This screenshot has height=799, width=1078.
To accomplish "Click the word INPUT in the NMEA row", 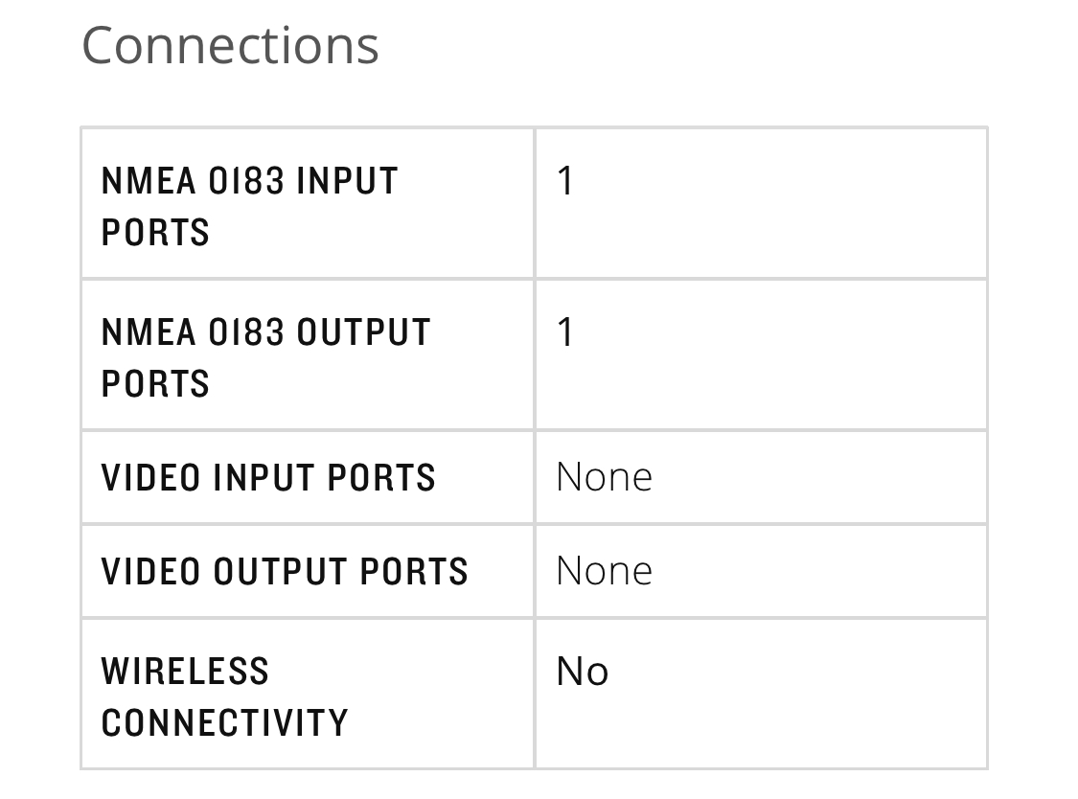I will (x=347, y=181).
